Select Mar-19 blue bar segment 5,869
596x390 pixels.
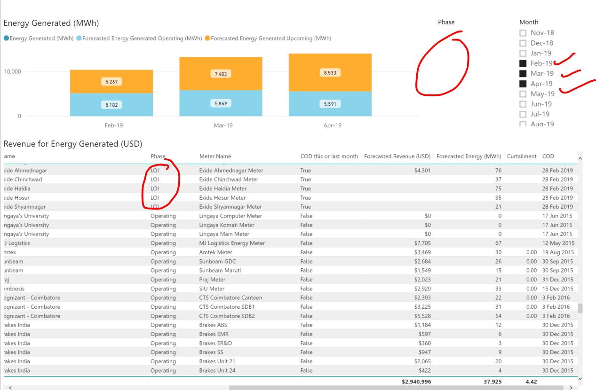click(x=221, y=103)
